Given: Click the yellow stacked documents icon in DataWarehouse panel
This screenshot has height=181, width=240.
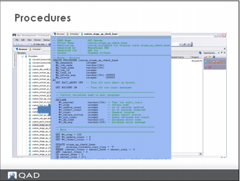Looking at the screenshot, I should point(210,57).
